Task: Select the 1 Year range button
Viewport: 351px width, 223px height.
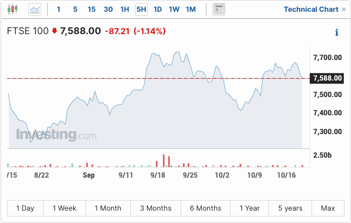Action: pos(250,208)
